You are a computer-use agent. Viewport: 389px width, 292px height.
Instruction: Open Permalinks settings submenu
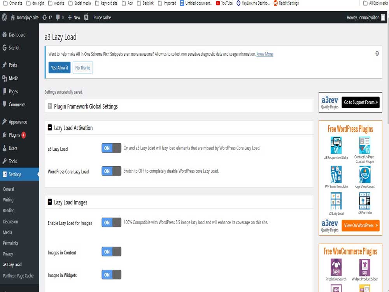click(x=11, y=243)
